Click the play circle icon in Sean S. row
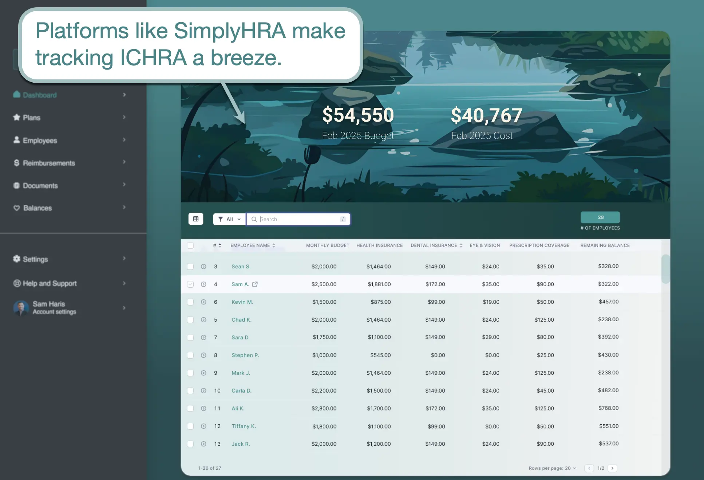The image size is (704, 480). pos(203,267)
